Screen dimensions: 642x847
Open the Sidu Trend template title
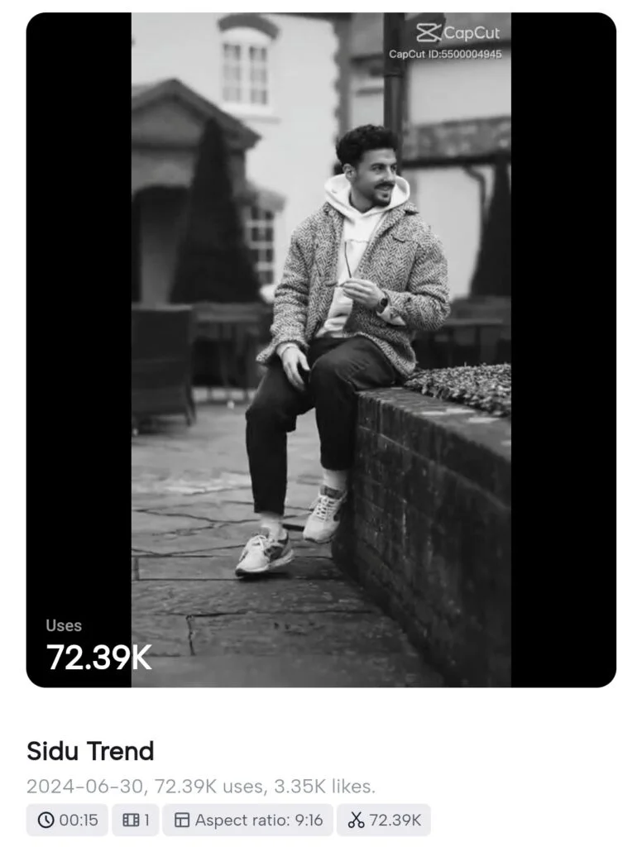point(90,751)
